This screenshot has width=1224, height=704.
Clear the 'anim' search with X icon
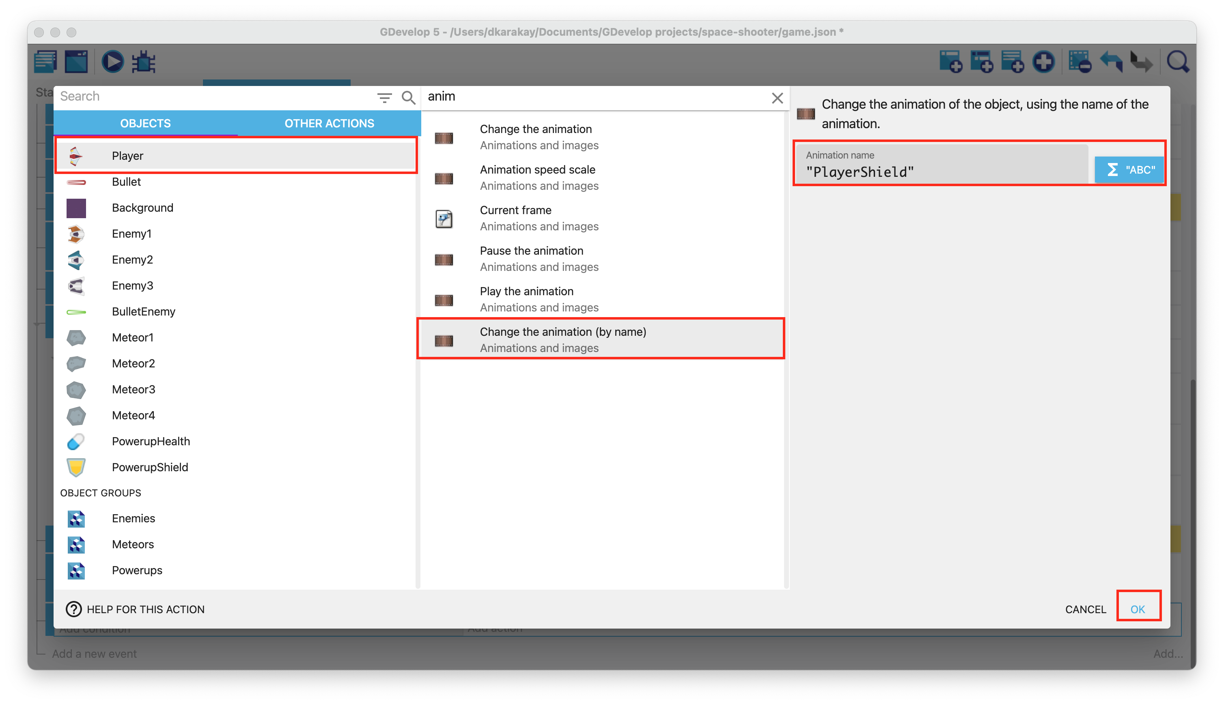[777, 98]
